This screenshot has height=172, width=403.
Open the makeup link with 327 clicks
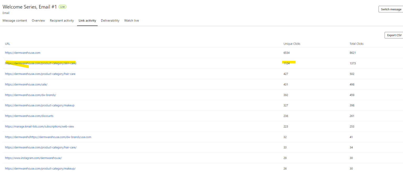click(x=40, y=105)
